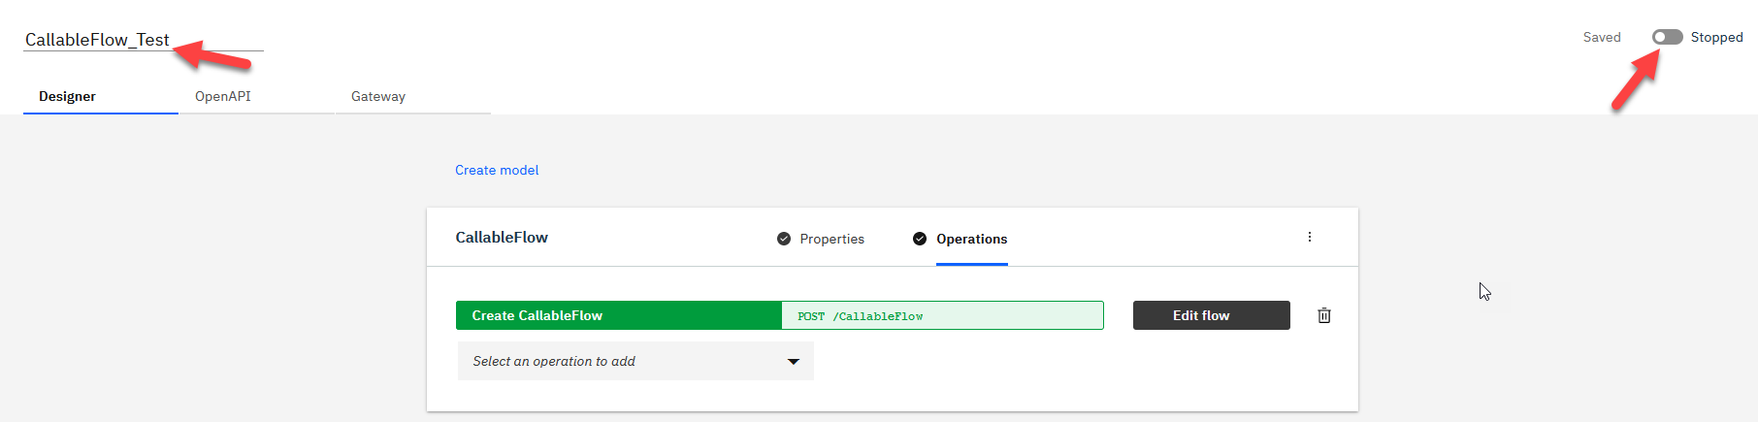This screenshot has width=1758, height=422.
Task: Click the POST /CallableFlow path field
Action: click(941, 315)
